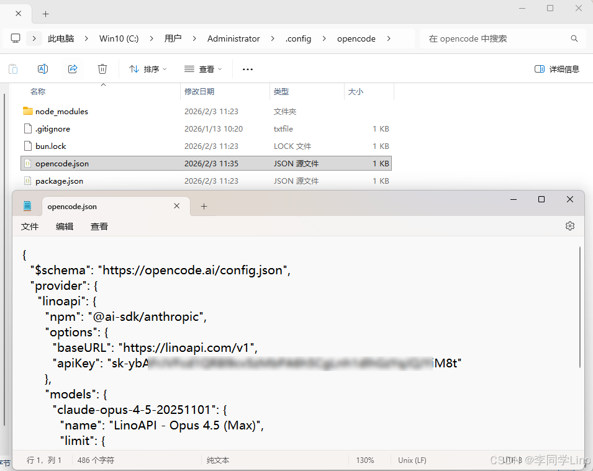Screen dimensions: 593x471
Task: Click 行 1, 列 1 position indicator
Action: (x=44, y=460)
